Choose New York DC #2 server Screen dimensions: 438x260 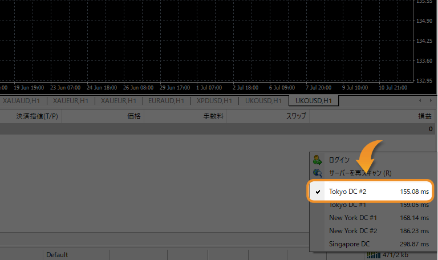373,231
